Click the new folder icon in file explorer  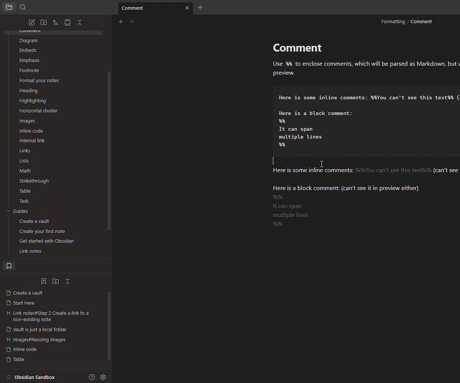pos(44,22)
